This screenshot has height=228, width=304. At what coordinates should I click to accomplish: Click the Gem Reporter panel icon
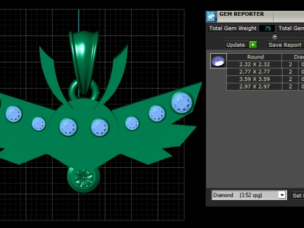(211, 16)
